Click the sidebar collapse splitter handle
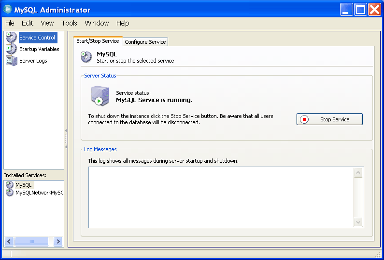The width and height of the screenshot is (384, 260). click(x=66, y=139)
